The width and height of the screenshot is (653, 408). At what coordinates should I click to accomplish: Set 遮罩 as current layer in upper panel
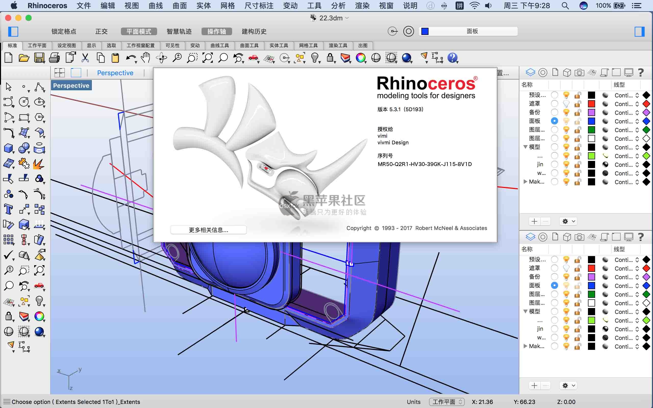(554, 104)
